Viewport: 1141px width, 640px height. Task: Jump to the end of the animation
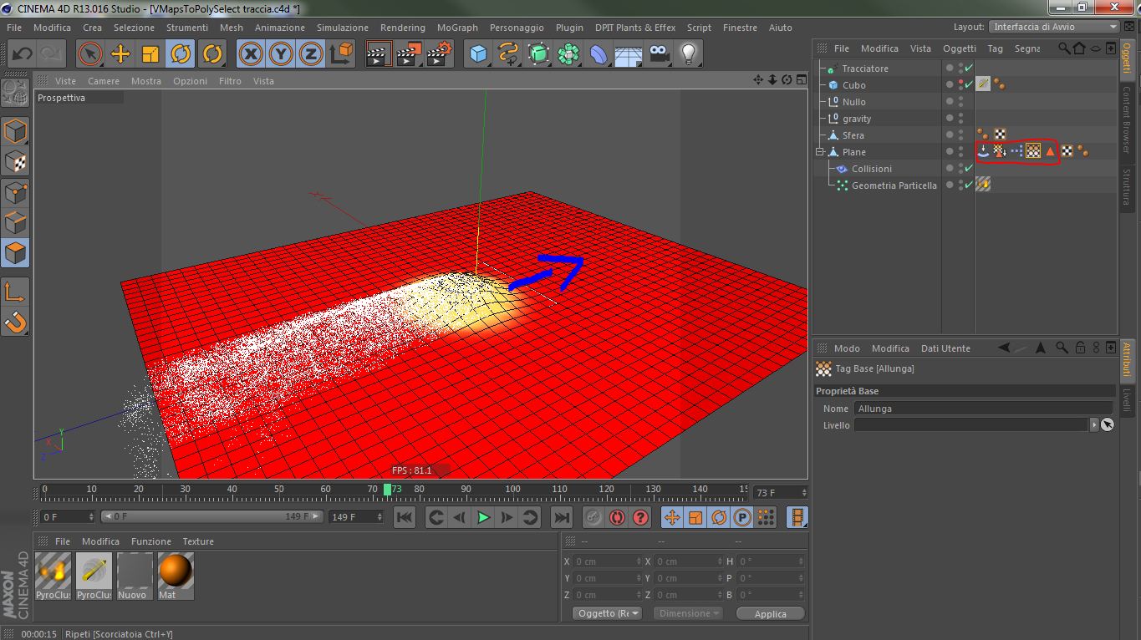pyautogui.click(x=562, y=517)
